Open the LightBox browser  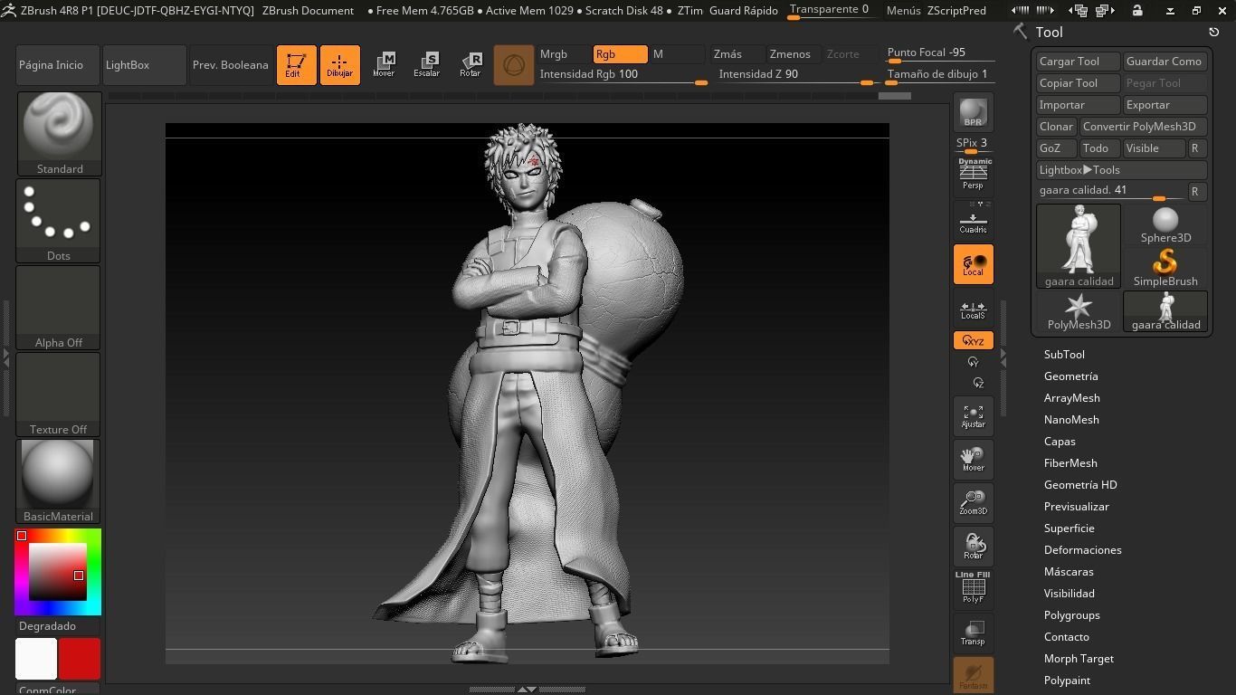pos(145,65)
